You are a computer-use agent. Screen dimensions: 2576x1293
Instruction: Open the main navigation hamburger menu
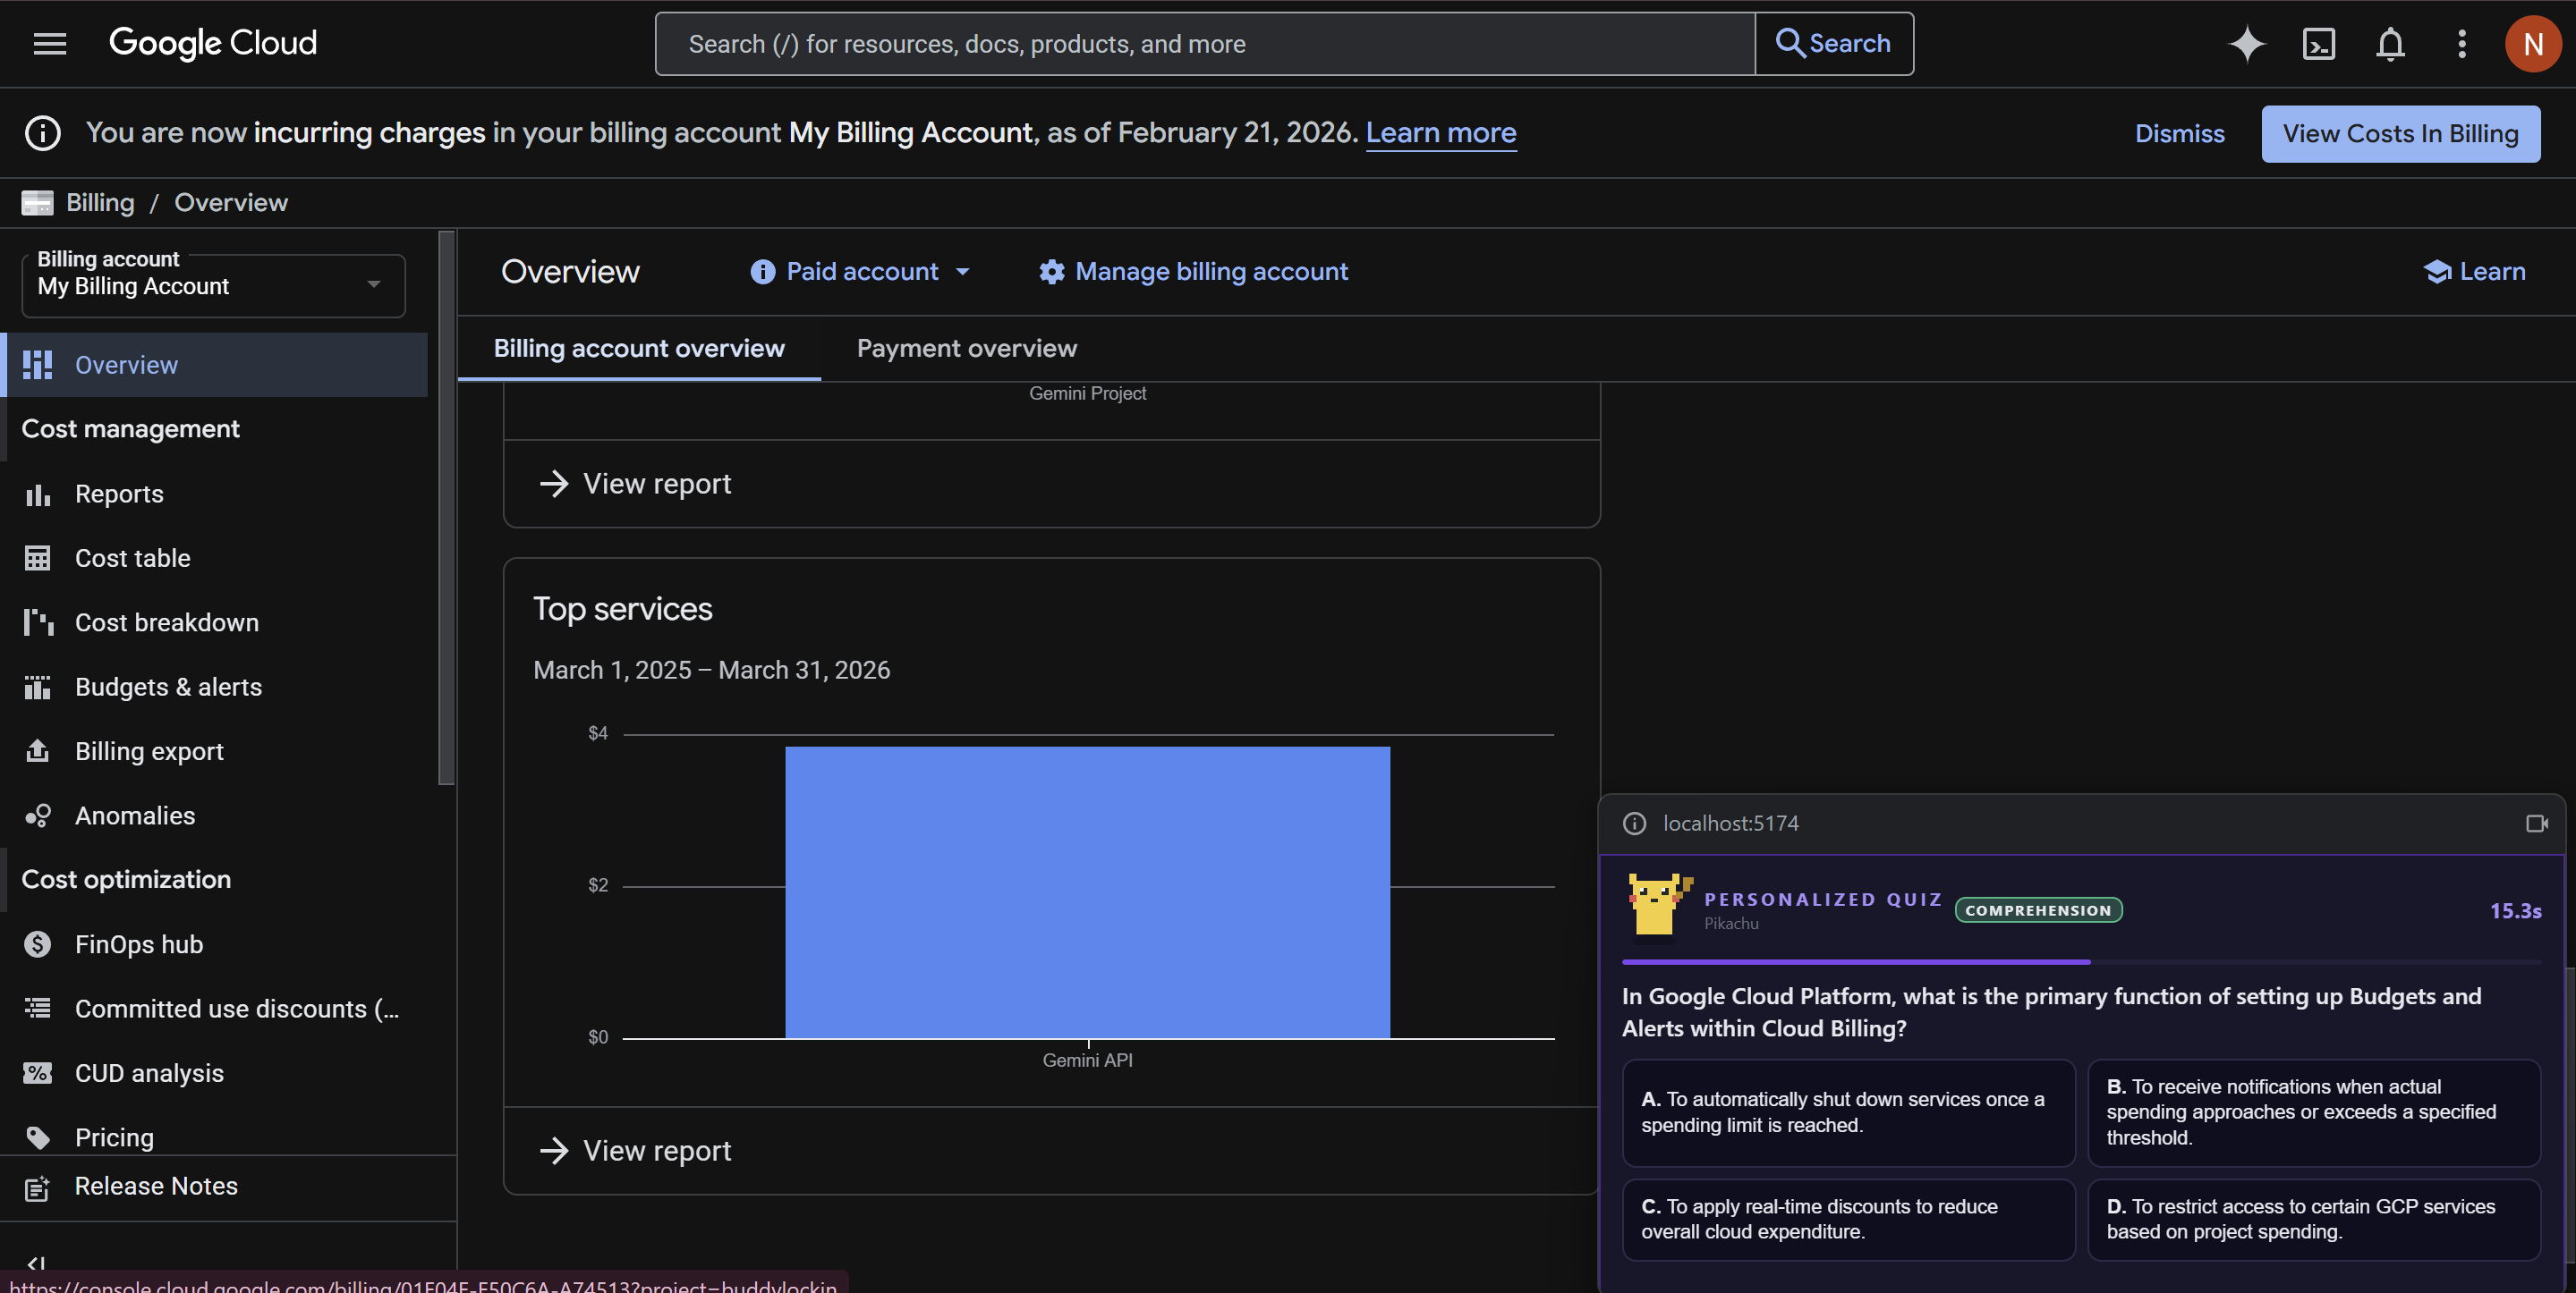(x=49, y=43)
